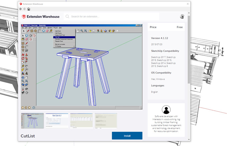Viewport: 227px width, 146px height.
Task: Click the 'Mac, Windows' text
Action: [158, 79]
